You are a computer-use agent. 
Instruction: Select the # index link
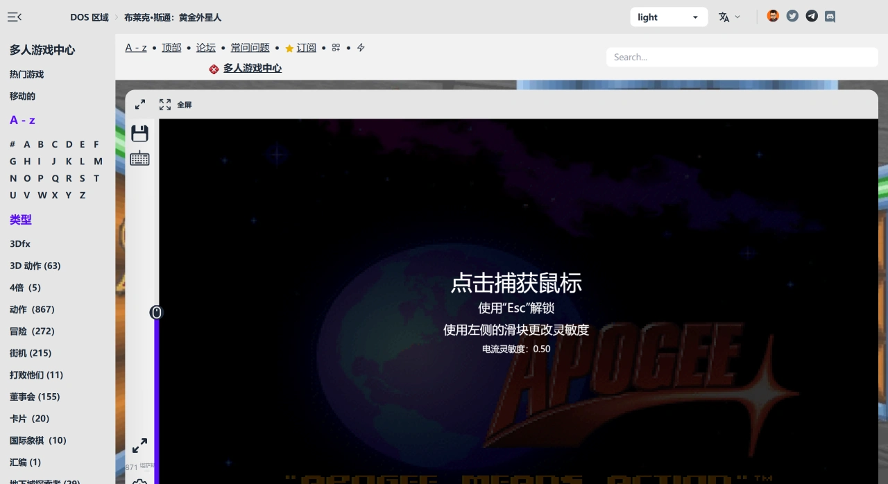pyautogui.click(x=12, y=144)
